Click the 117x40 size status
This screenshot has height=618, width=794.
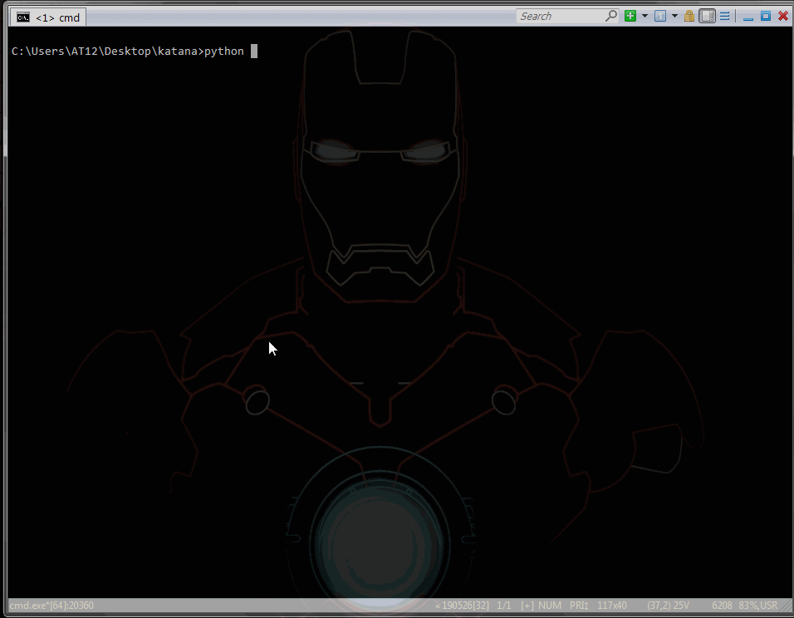612,606
